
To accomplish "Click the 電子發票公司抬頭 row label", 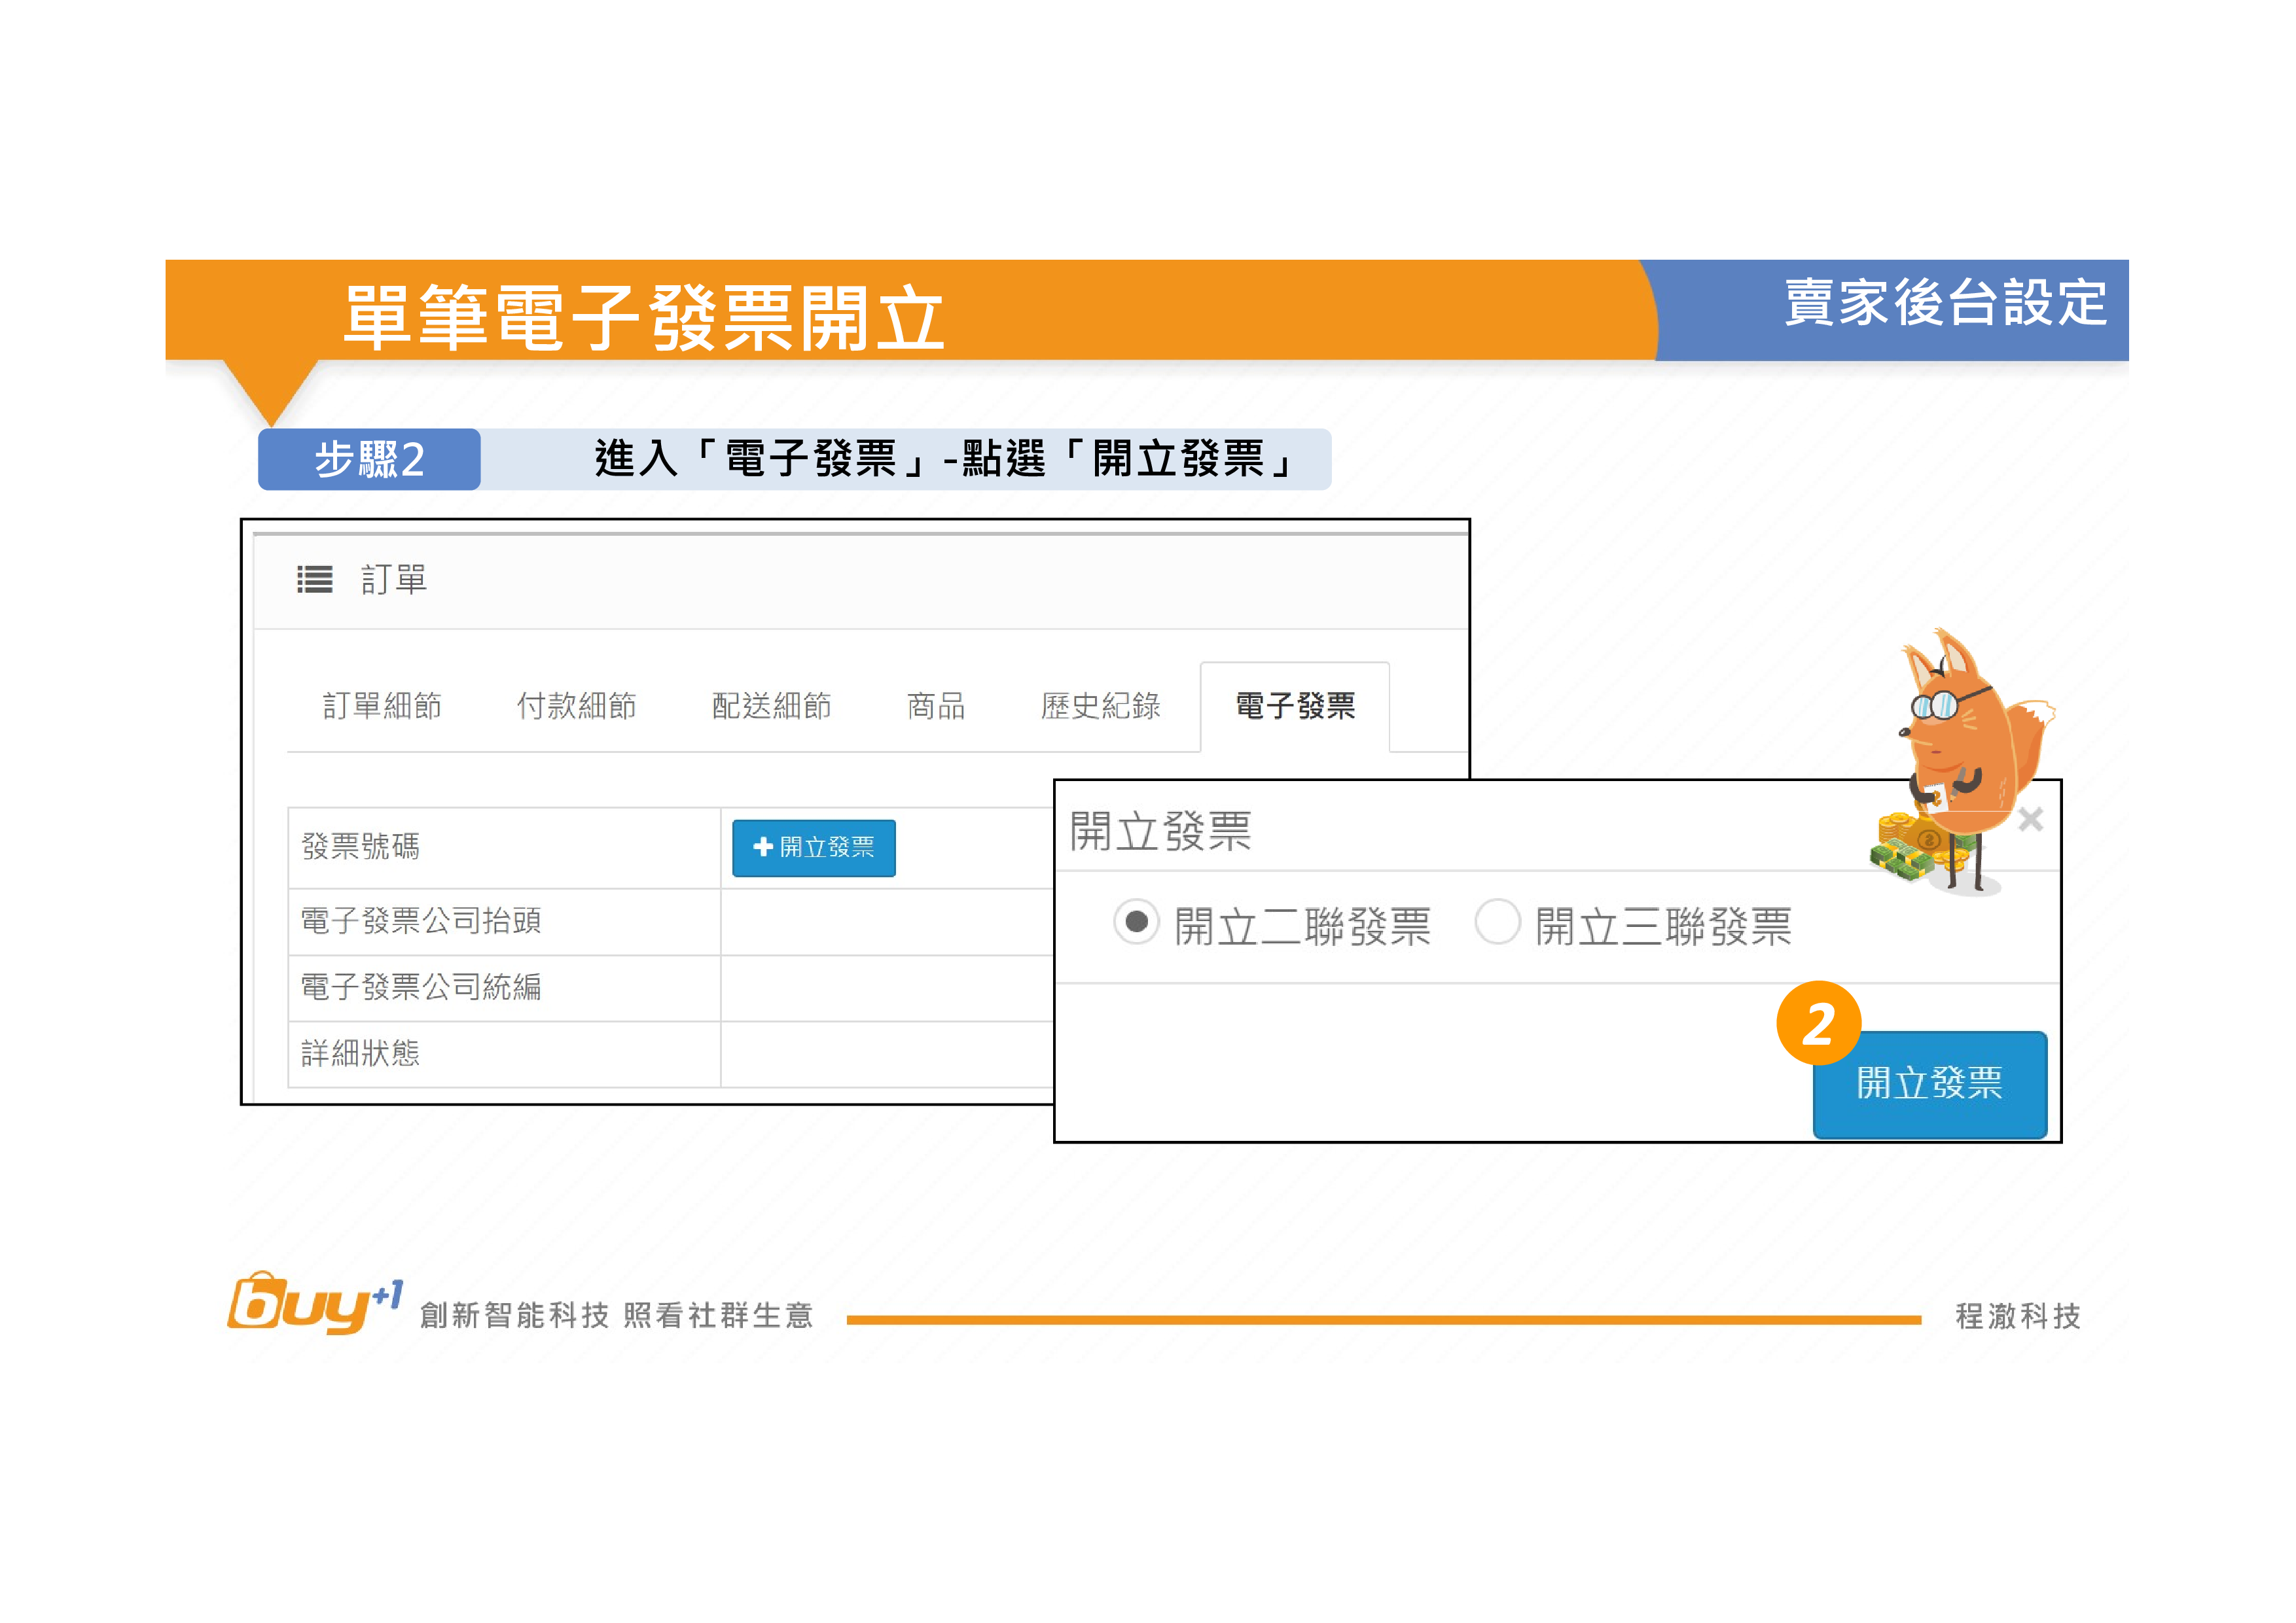I will (x=421, y=920).
